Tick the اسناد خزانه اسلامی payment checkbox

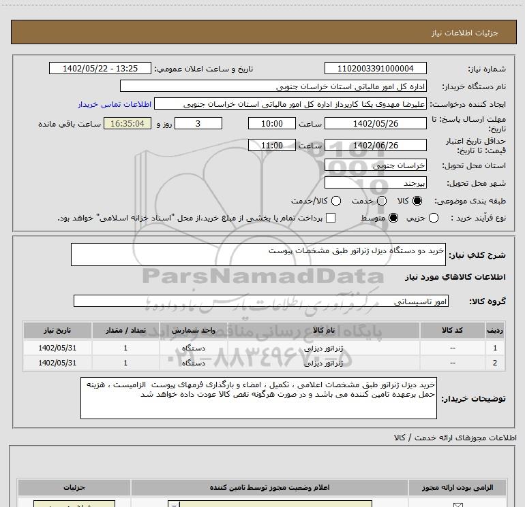click(331, 218)
